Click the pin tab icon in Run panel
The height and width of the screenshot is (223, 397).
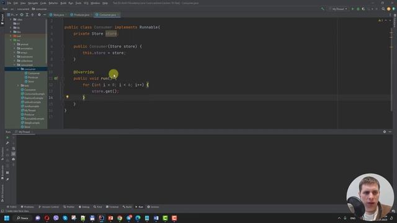click(7, 179)
